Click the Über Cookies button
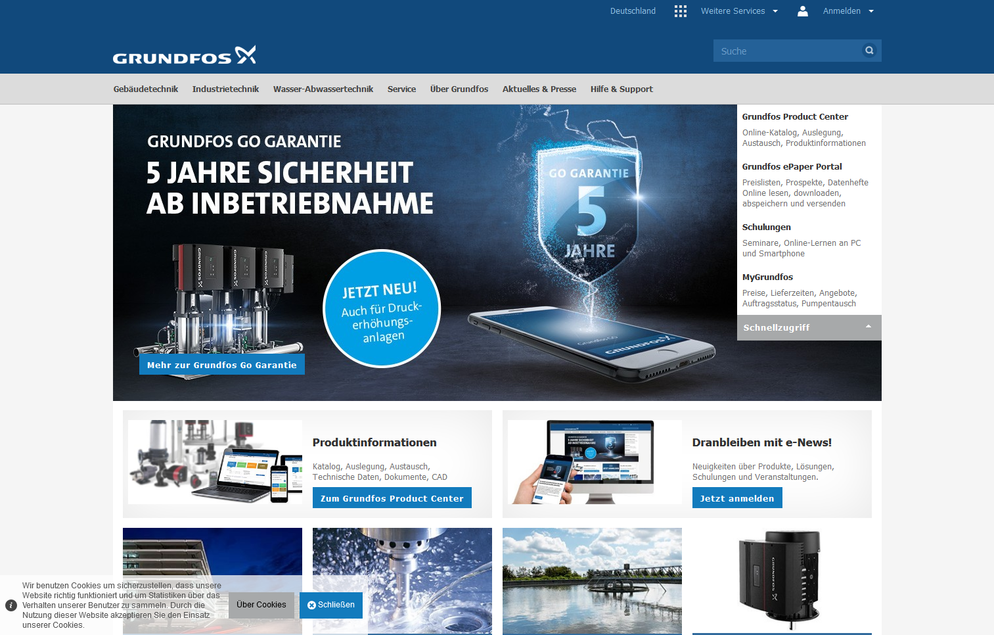The image size is (994, 635). point(261,605)
